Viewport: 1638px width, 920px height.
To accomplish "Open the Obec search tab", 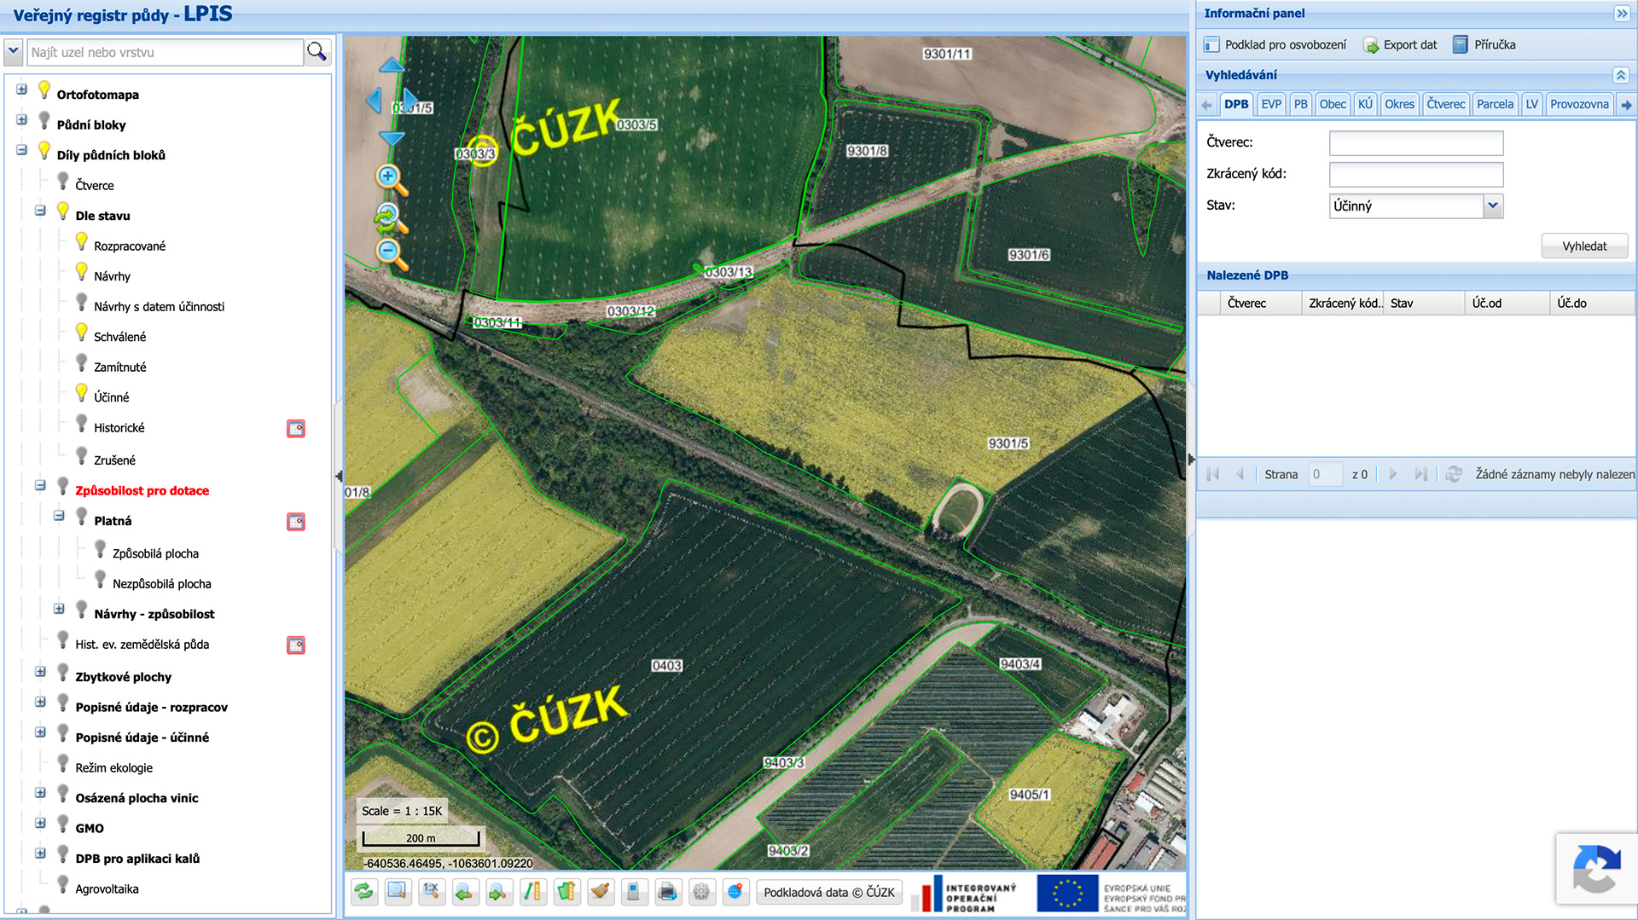I will tap(1332, 104).
